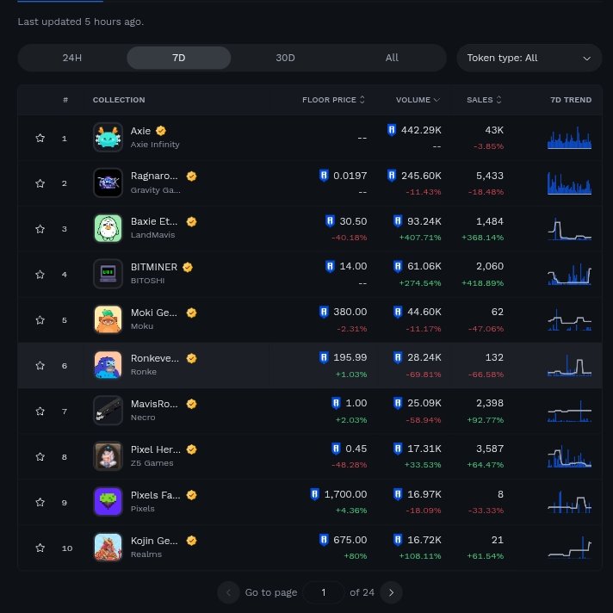Click 'Last updated 5 hours ago' text

coord(81,22)
